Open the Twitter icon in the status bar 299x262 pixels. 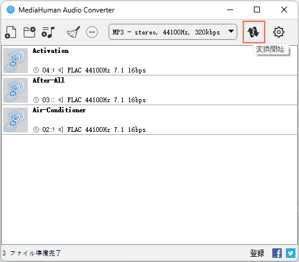click(x=291, y=253)
